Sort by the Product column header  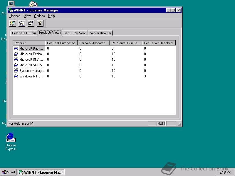click(29, 43)
